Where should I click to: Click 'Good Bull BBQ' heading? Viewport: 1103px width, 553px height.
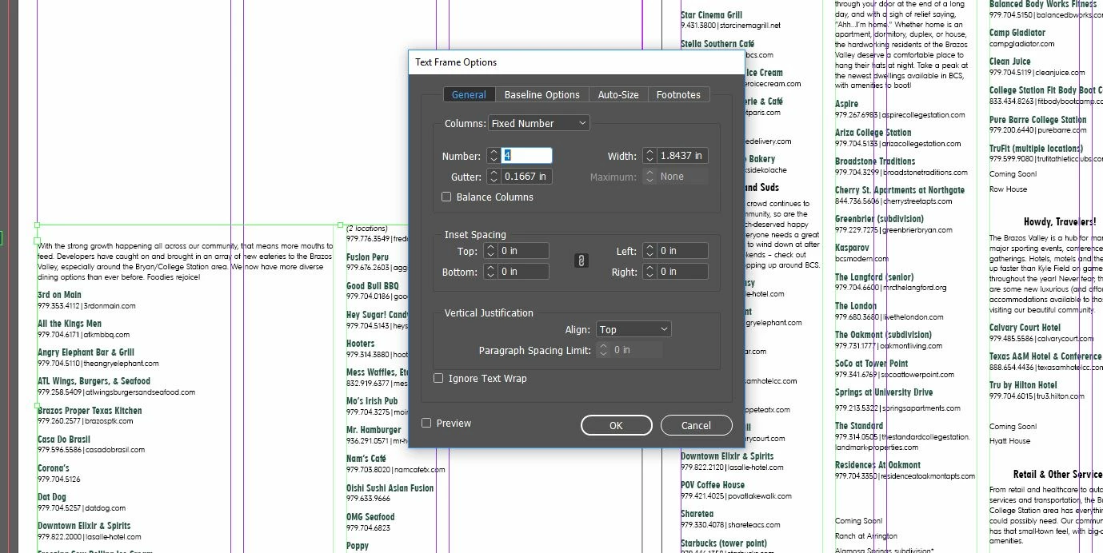pyautogui.click(x=372, y=286)
